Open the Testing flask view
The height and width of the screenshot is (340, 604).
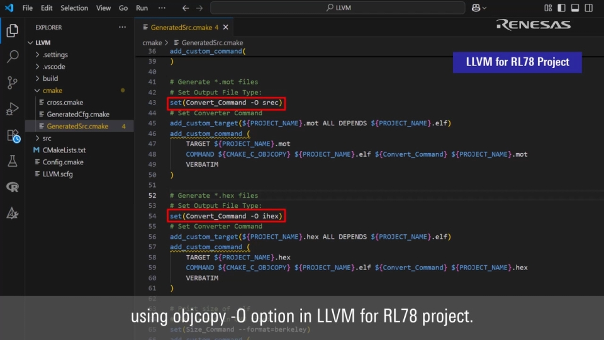[12, 161]
